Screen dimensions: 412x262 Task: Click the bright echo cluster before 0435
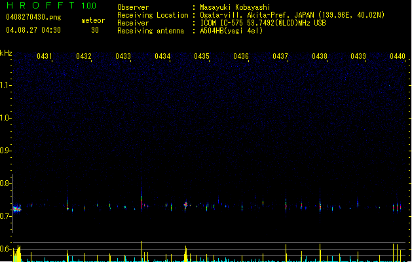(186, 205)
